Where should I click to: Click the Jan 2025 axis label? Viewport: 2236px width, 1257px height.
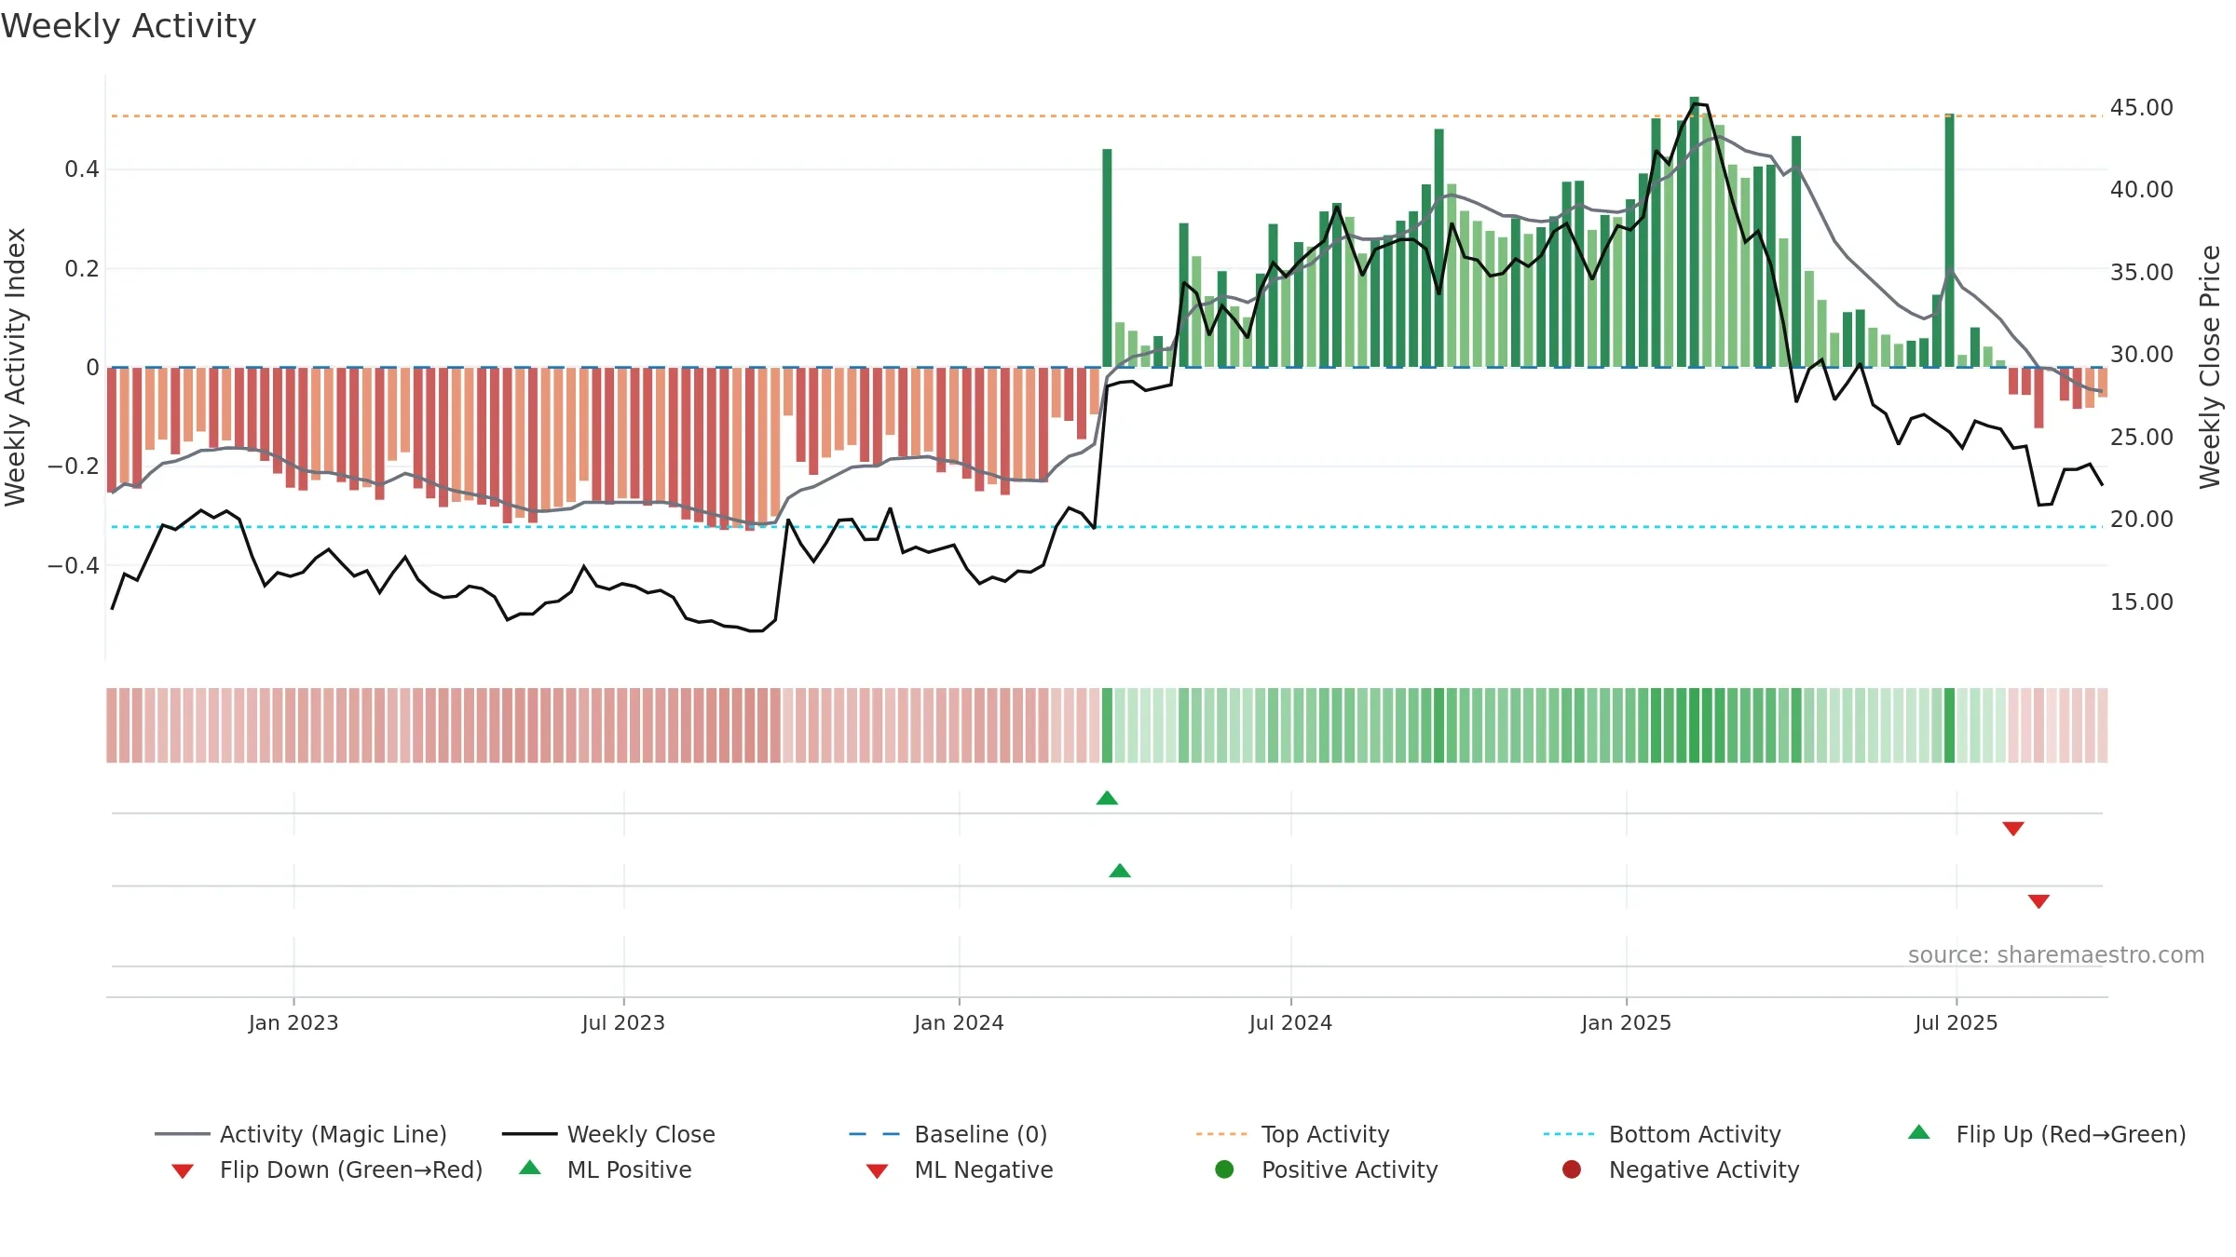1626,1022
